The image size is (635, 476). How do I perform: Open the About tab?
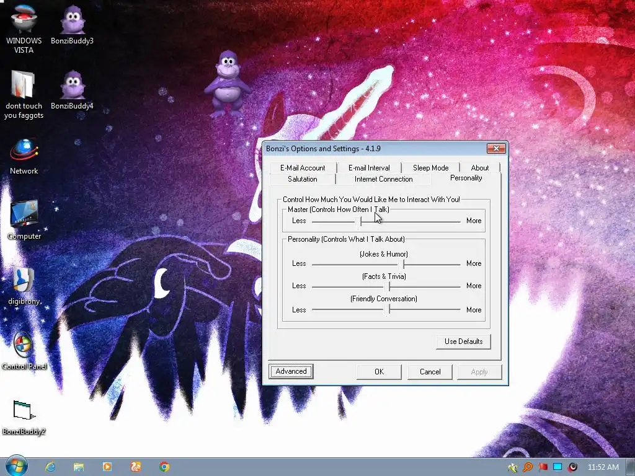[x=480, y=167]
